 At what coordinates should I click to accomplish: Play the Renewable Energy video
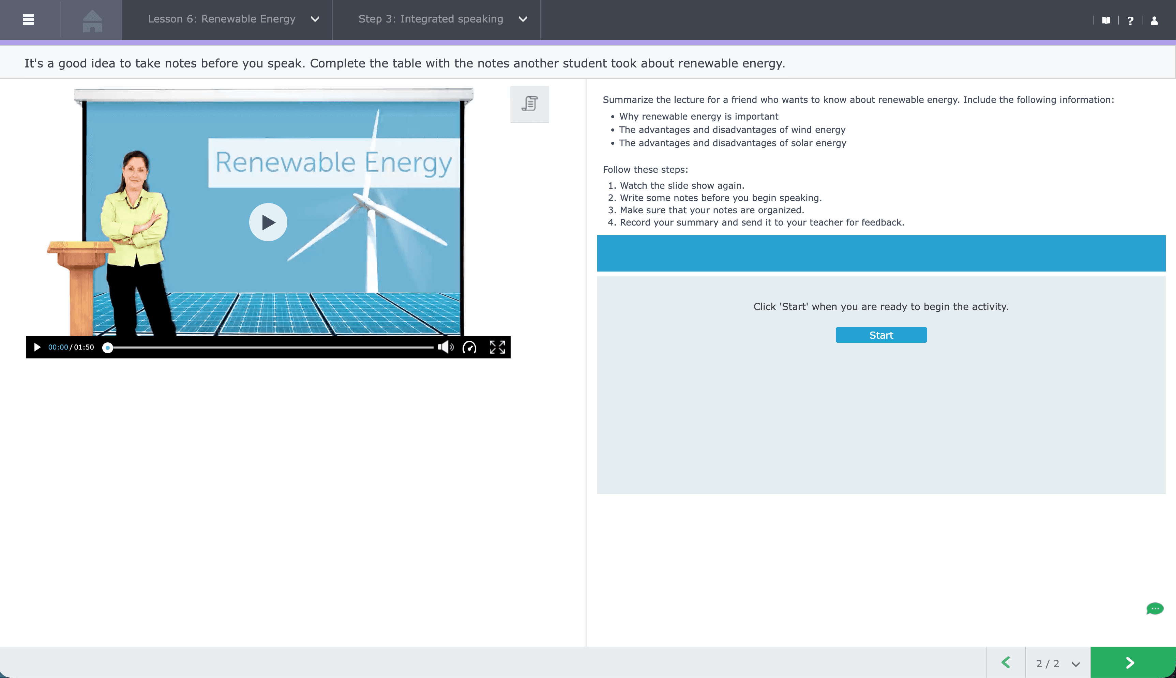[268, 222]
